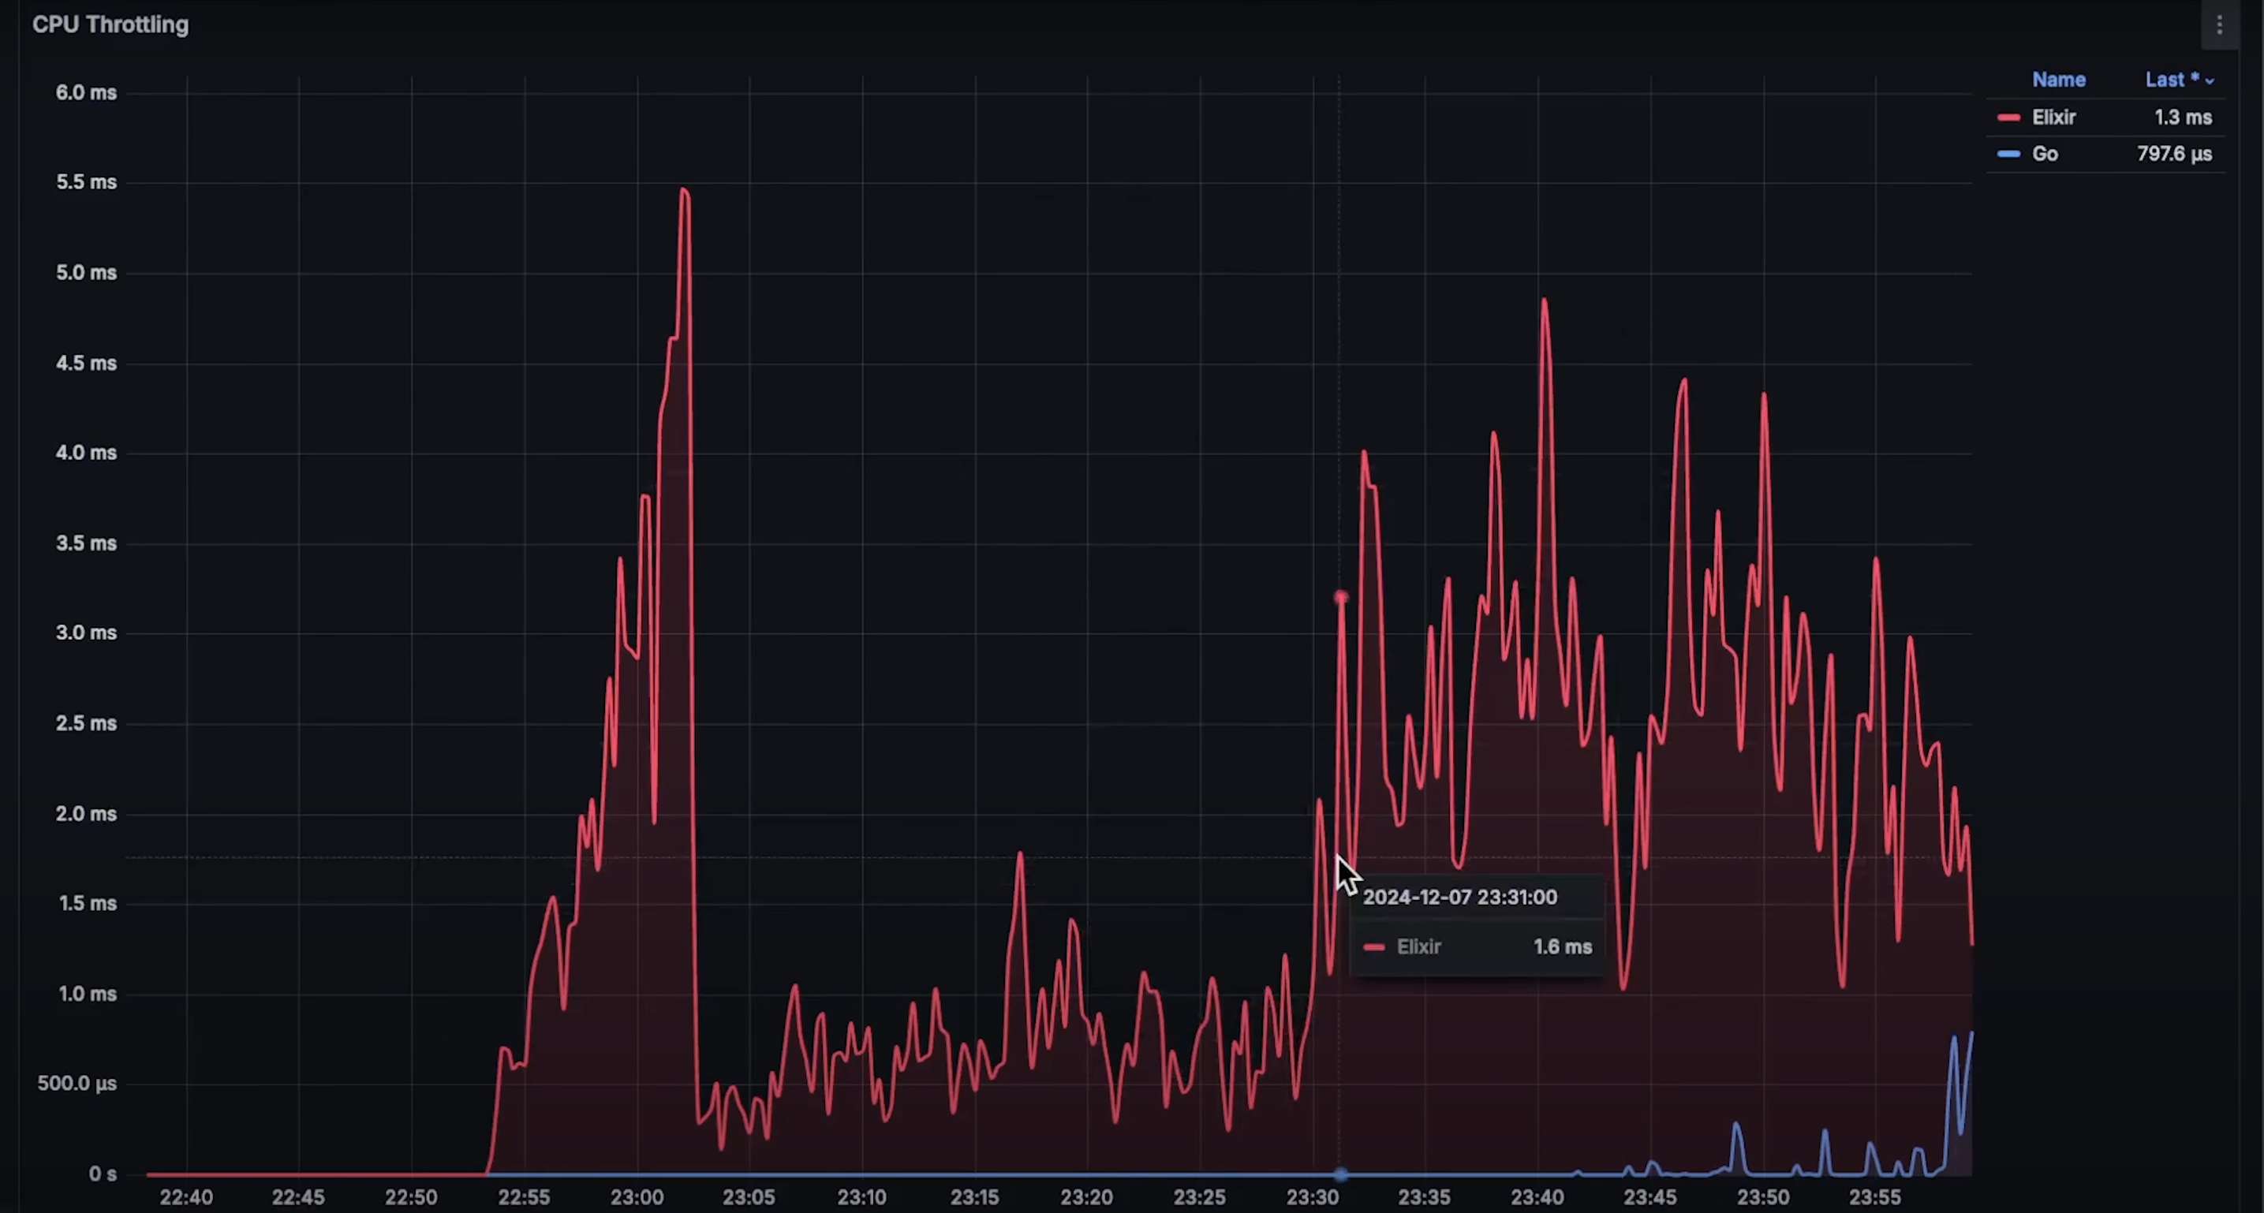The height and width of the screenshot is (1213, 2264).
Task: Click the Elixir red series color swatch
Action: [x=2008, y=118]
